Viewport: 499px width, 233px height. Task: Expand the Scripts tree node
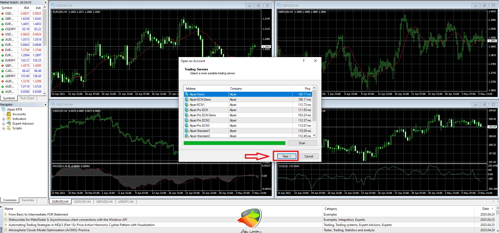click(x=4, y=128)
